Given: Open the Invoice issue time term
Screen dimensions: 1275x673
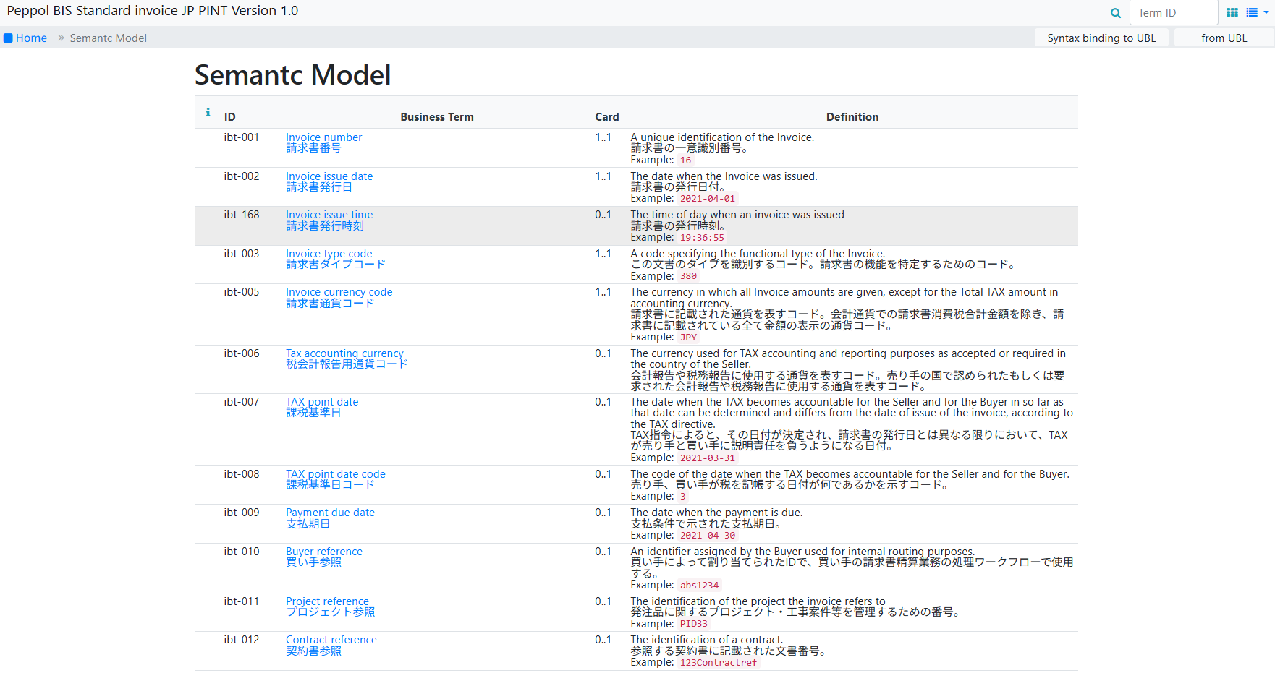Looking at the screenshot, I should pyautogui.click(x=329, y=215).
